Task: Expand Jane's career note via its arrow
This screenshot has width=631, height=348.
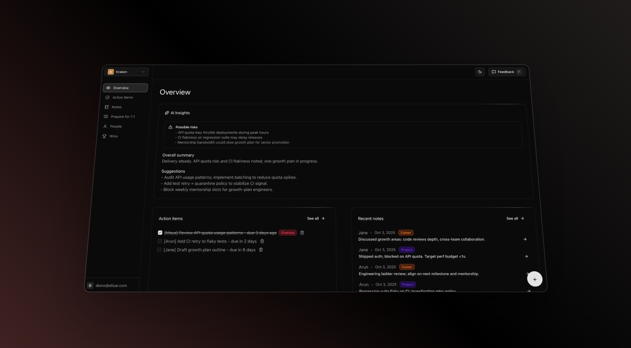Action: (525, 239)
